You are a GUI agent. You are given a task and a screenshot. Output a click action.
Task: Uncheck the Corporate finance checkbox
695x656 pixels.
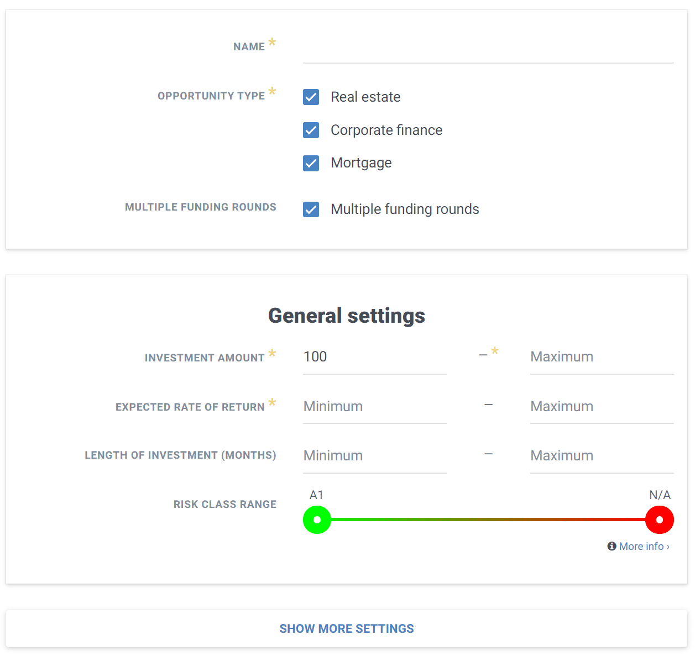click(311, 130)
